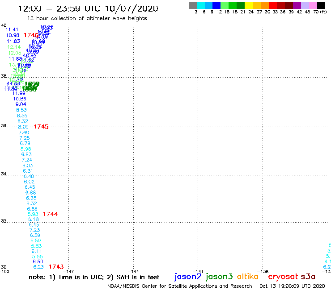Select the altika satellite legend label
The height and width of the screenshot is (290, 331).
click(x=248, y=277)
